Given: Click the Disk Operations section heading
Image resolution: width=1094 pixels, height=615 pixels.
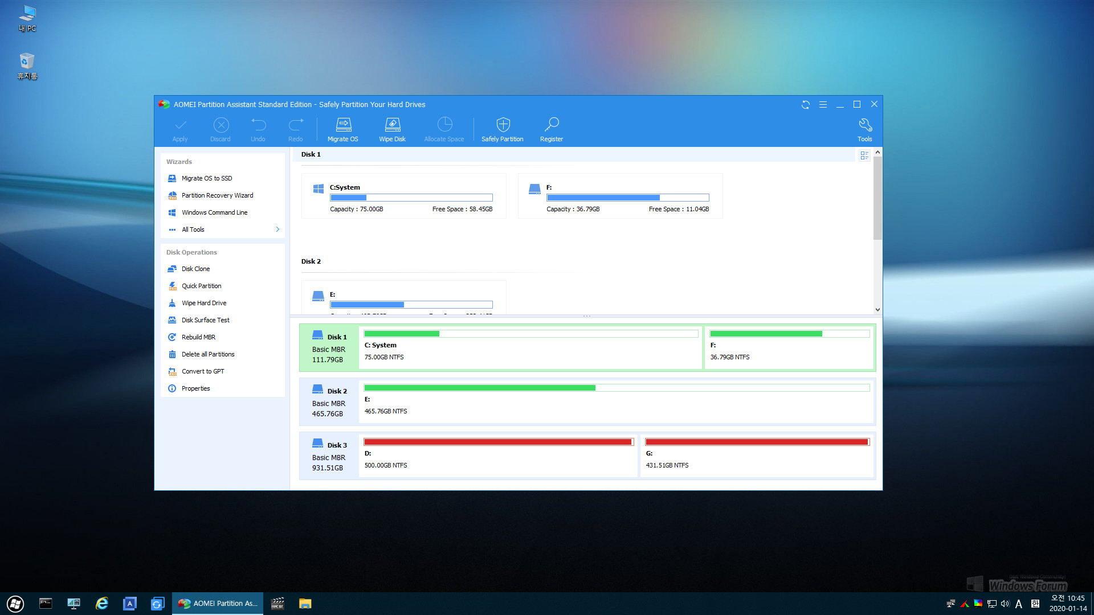Looking at the screenshot, I should [191, 252].
